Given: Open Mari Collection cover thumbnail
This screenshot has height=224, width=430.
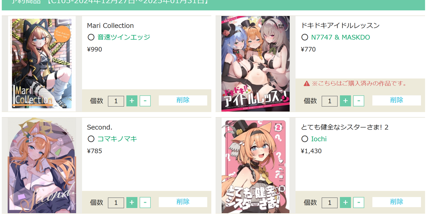Looking at the screenshot, I should [x=42, y=64].
